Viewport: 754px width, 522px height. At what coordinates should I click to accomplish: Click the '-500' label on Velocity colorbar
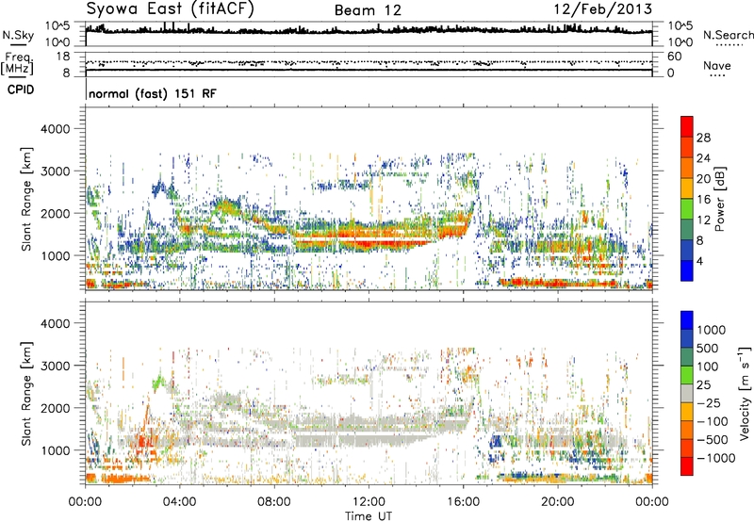click(x=713, y=439)
